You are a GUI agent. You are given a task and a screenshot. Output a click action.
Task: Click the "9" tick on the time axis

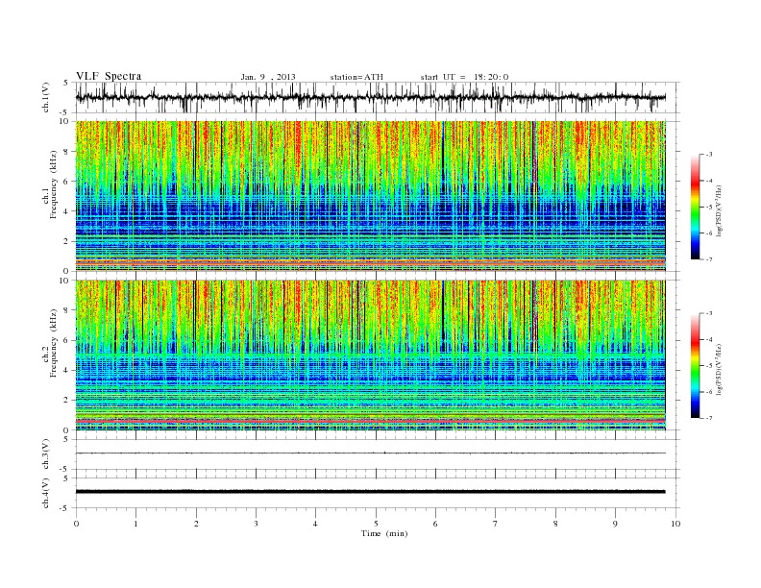pos(615,524)
